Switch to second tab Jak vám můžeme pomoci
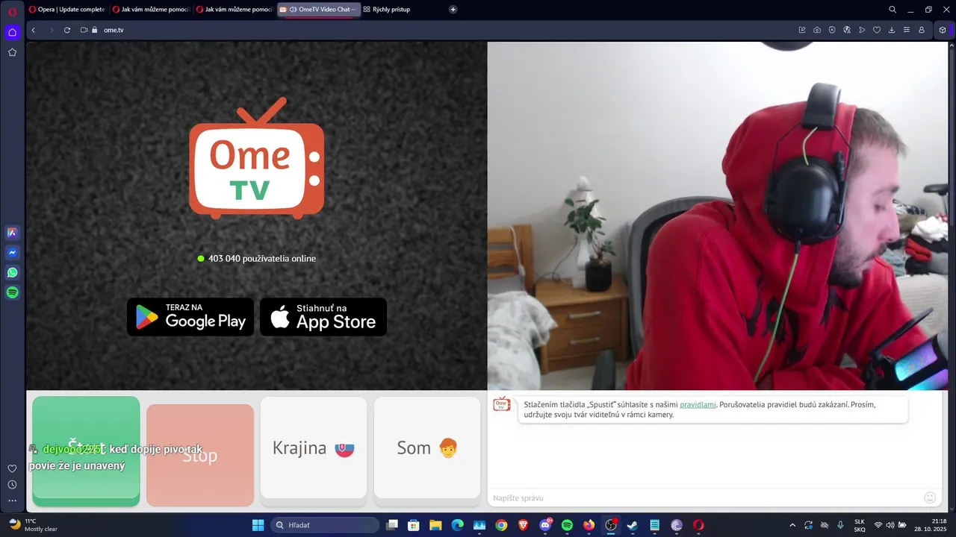This screenshot has height=537, width=956. point(151,10)
